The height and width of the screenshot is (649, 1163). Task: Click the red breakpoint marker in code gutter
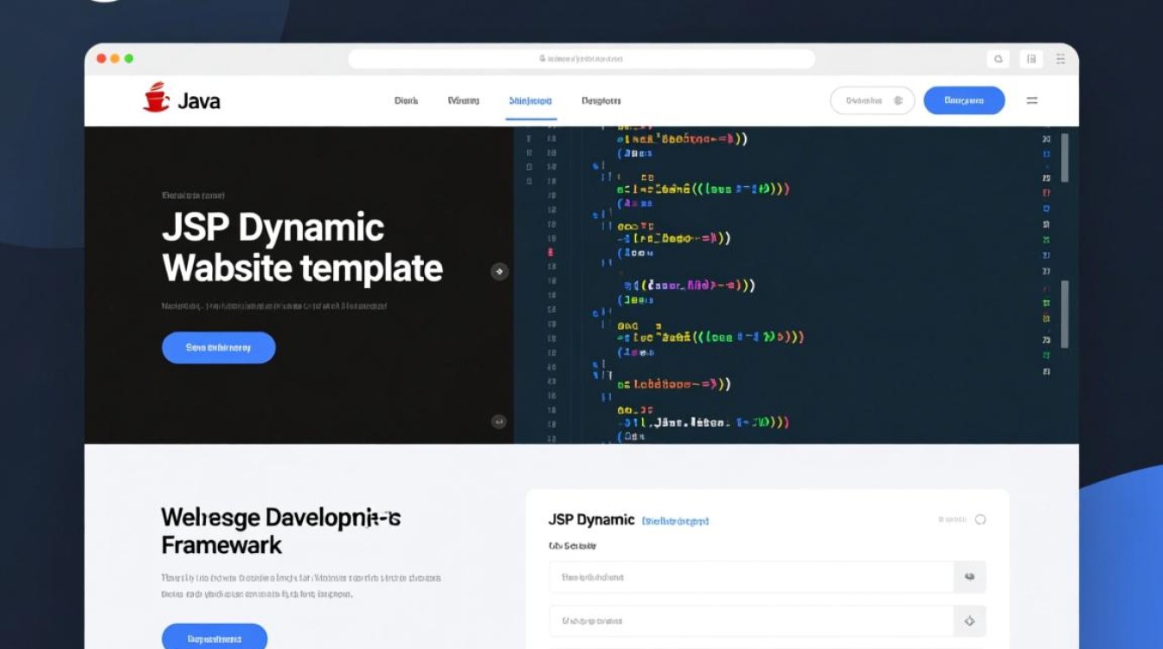551,254
